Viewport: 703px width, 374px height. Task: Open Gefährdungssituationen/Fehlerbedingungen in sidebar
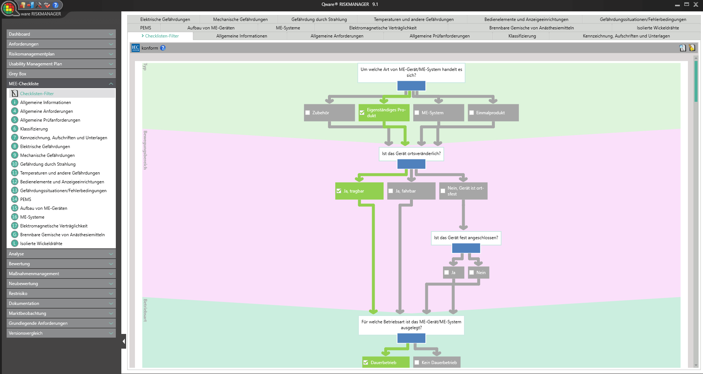(63, 190)
